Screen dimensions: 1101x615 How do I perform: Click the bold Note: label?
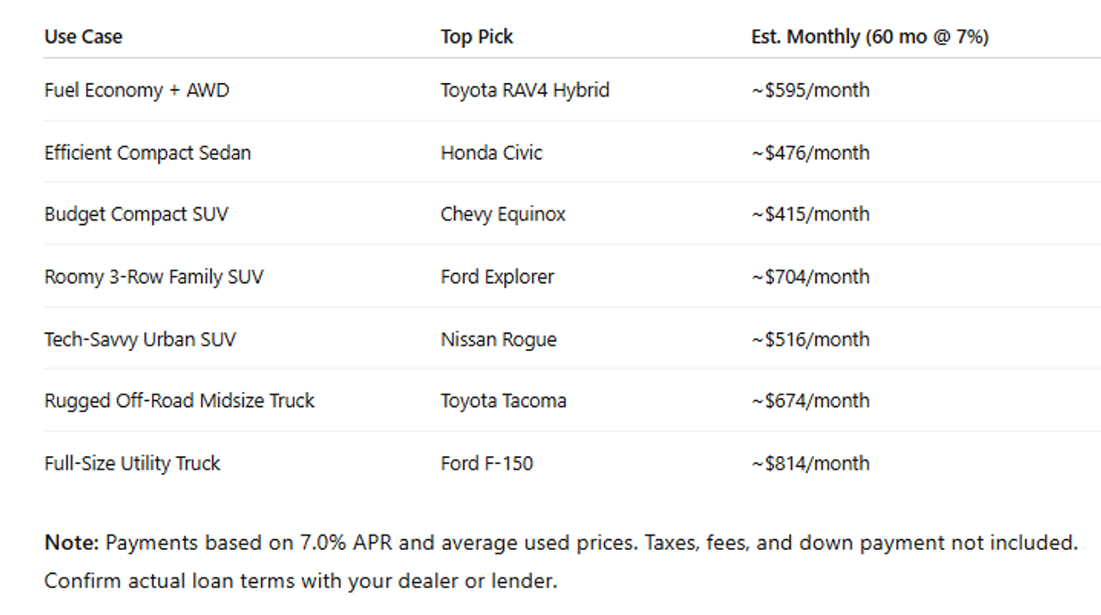pos(71,543)
